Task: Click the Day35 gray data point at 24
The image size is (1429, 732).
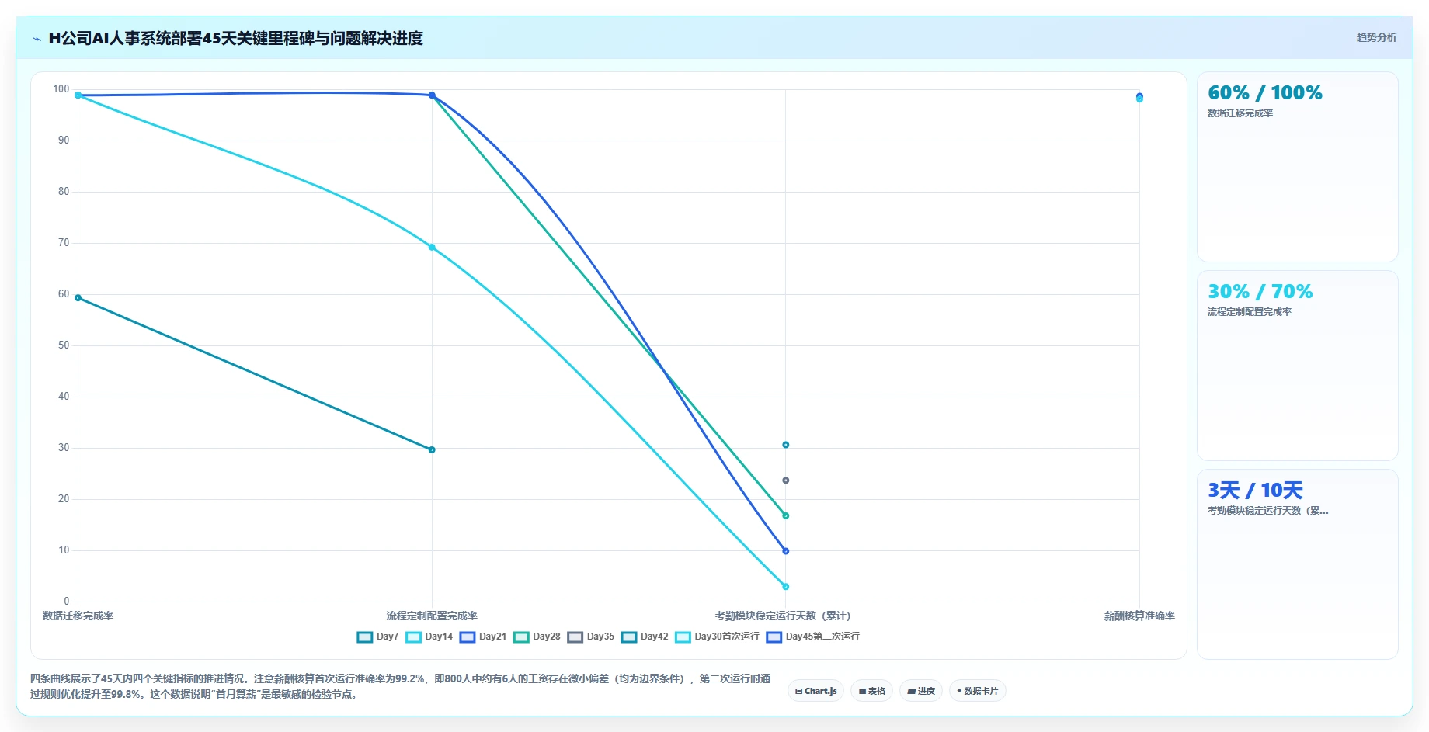Action: [785, 480]
